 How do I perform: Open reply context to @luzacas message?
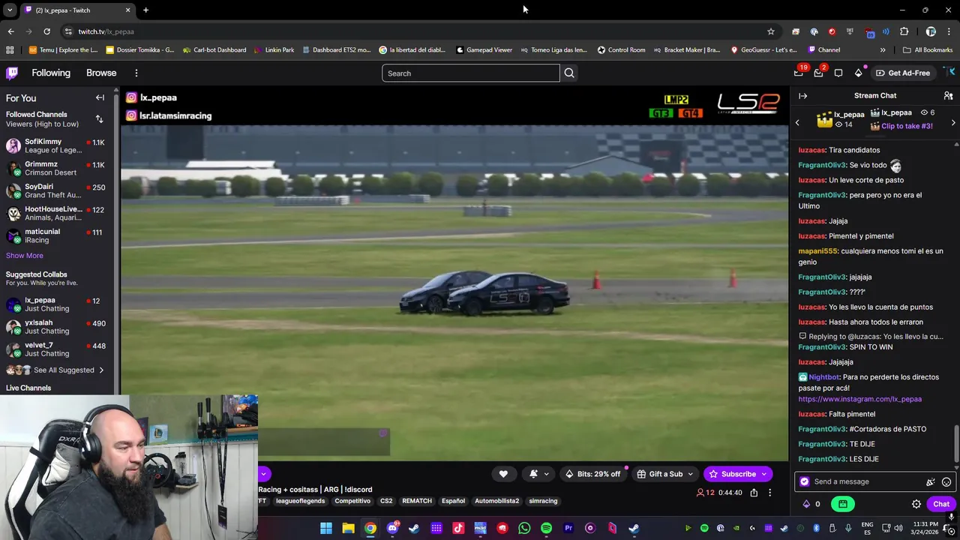tap(871, 337)
